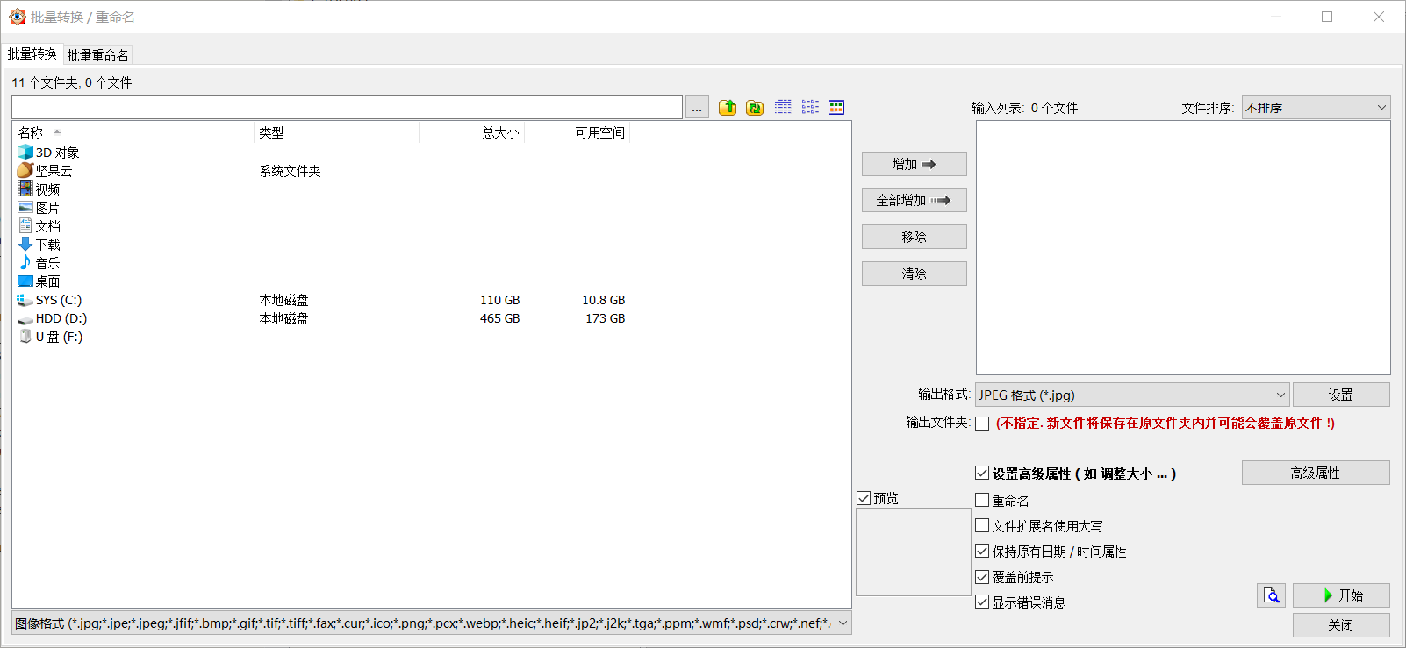Uncheck the 预览 checkbox

pyautogui.click(x=864, y=498)
